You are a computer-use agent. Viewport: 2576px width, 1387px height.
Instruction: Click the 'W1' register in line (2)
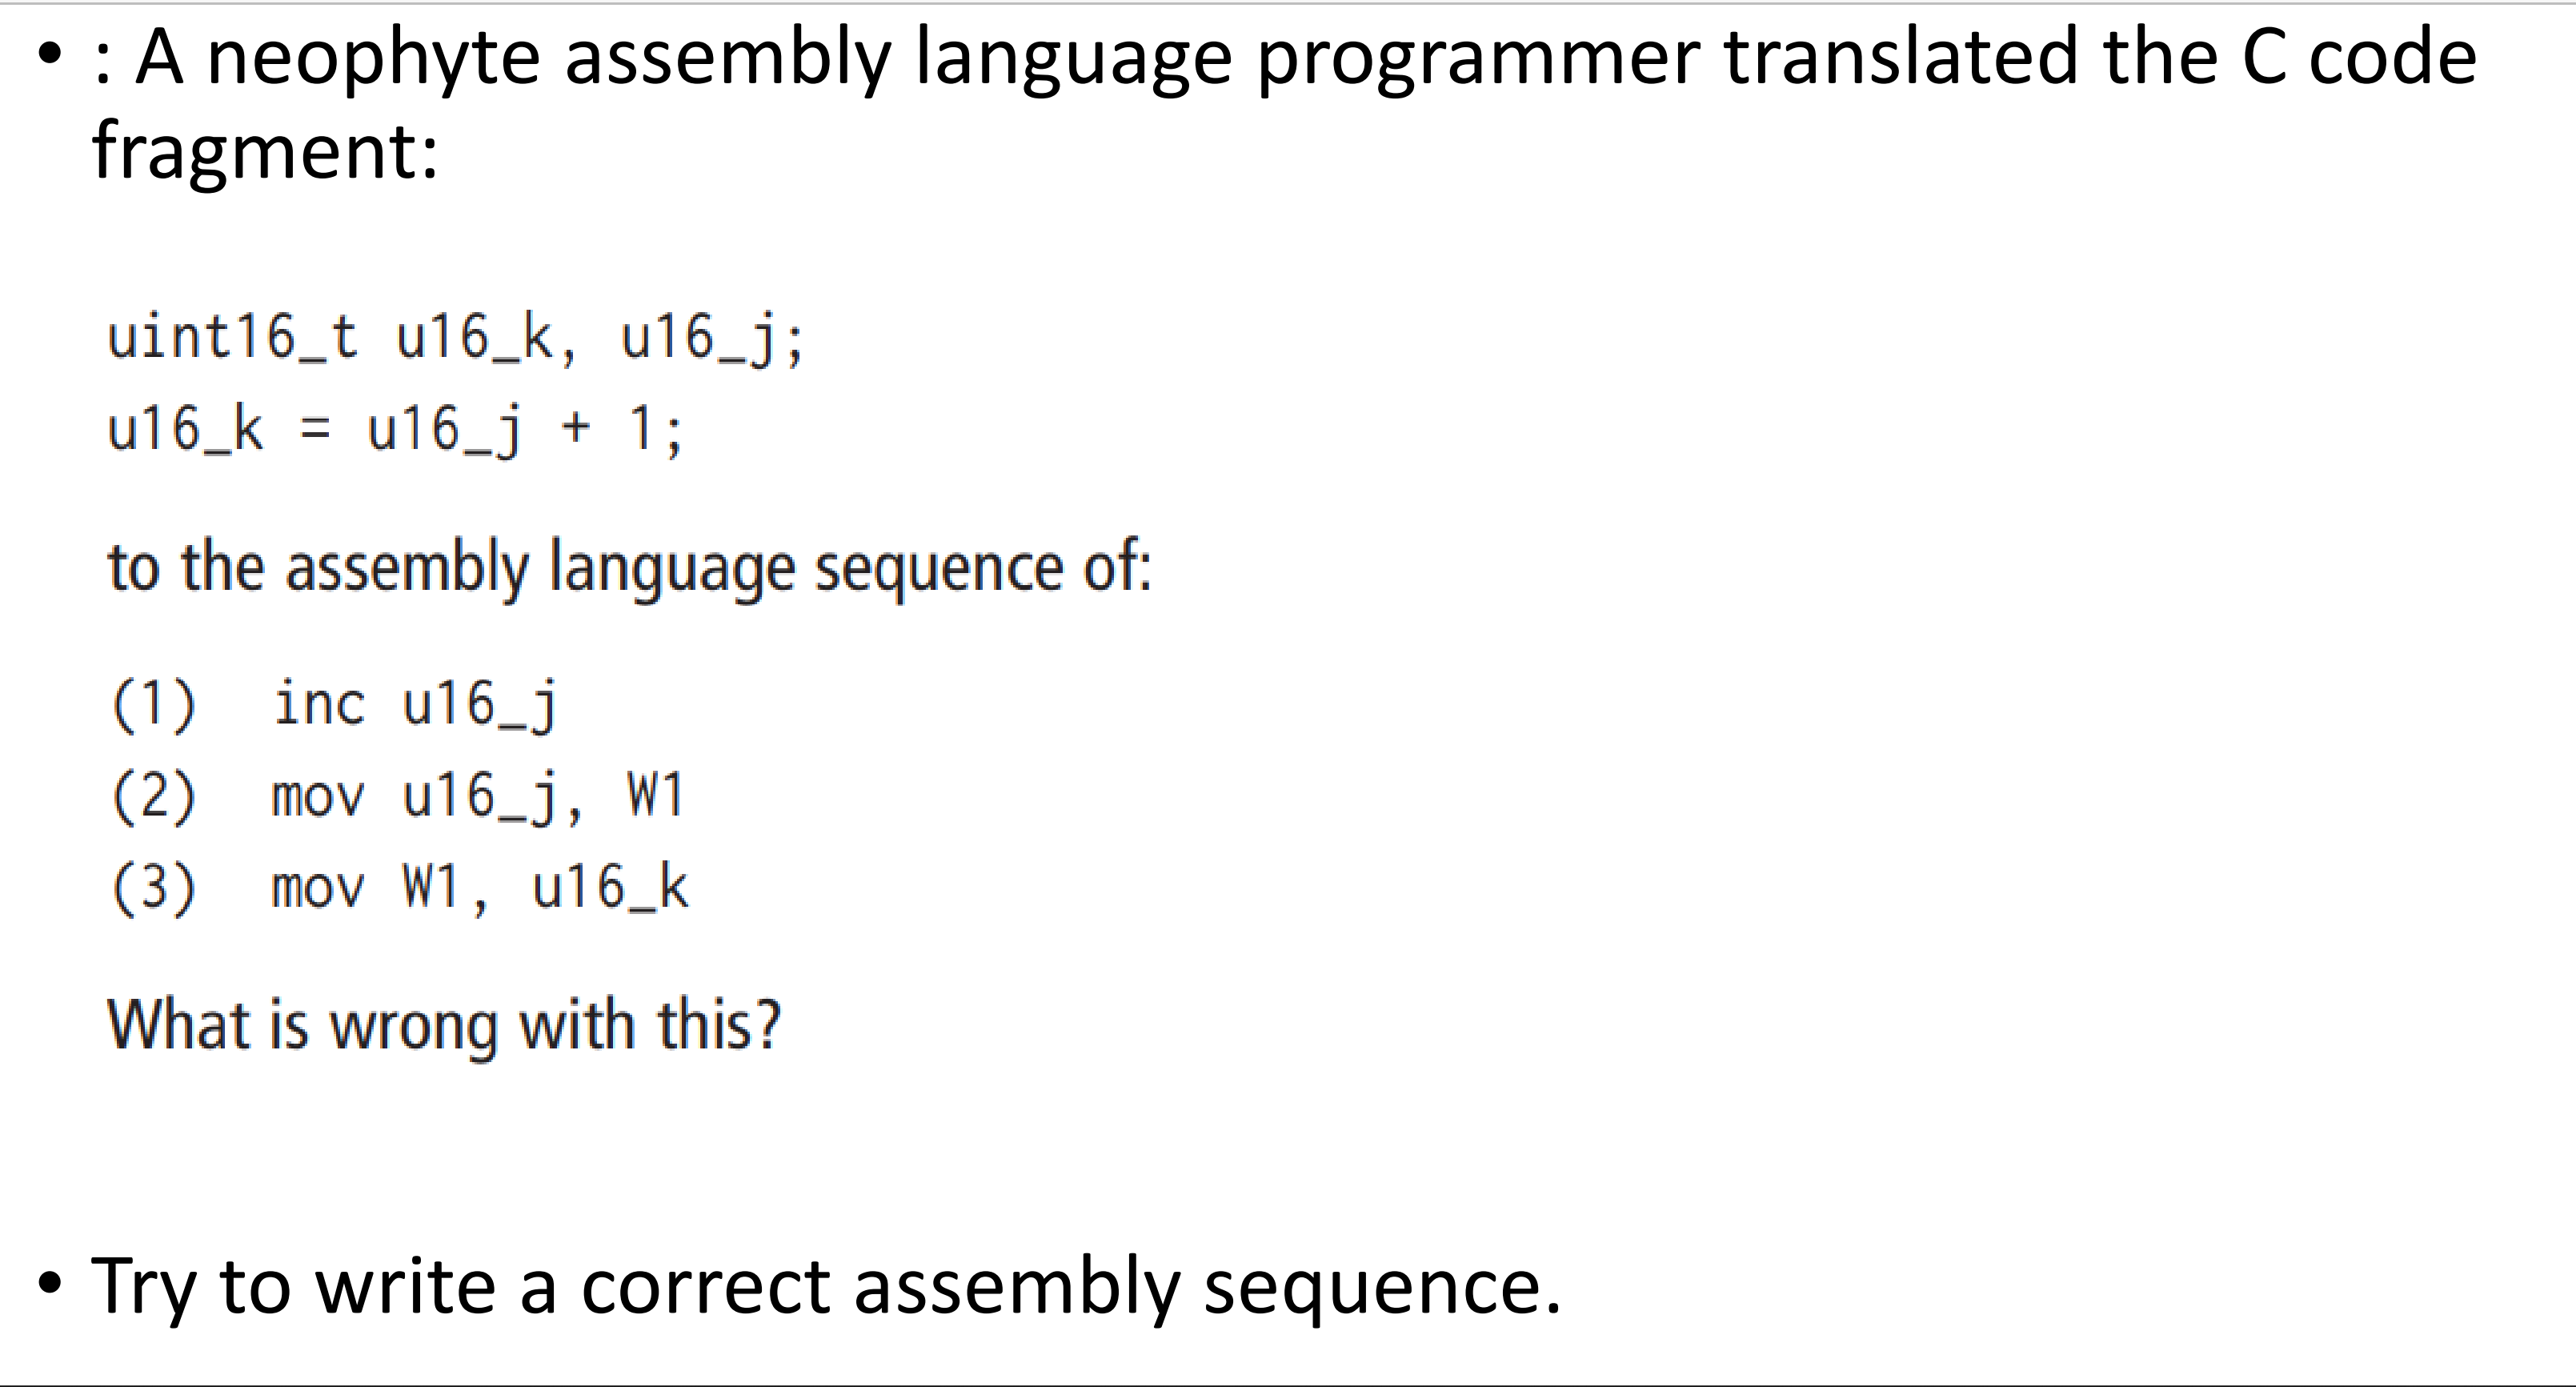tap(656, 796)
